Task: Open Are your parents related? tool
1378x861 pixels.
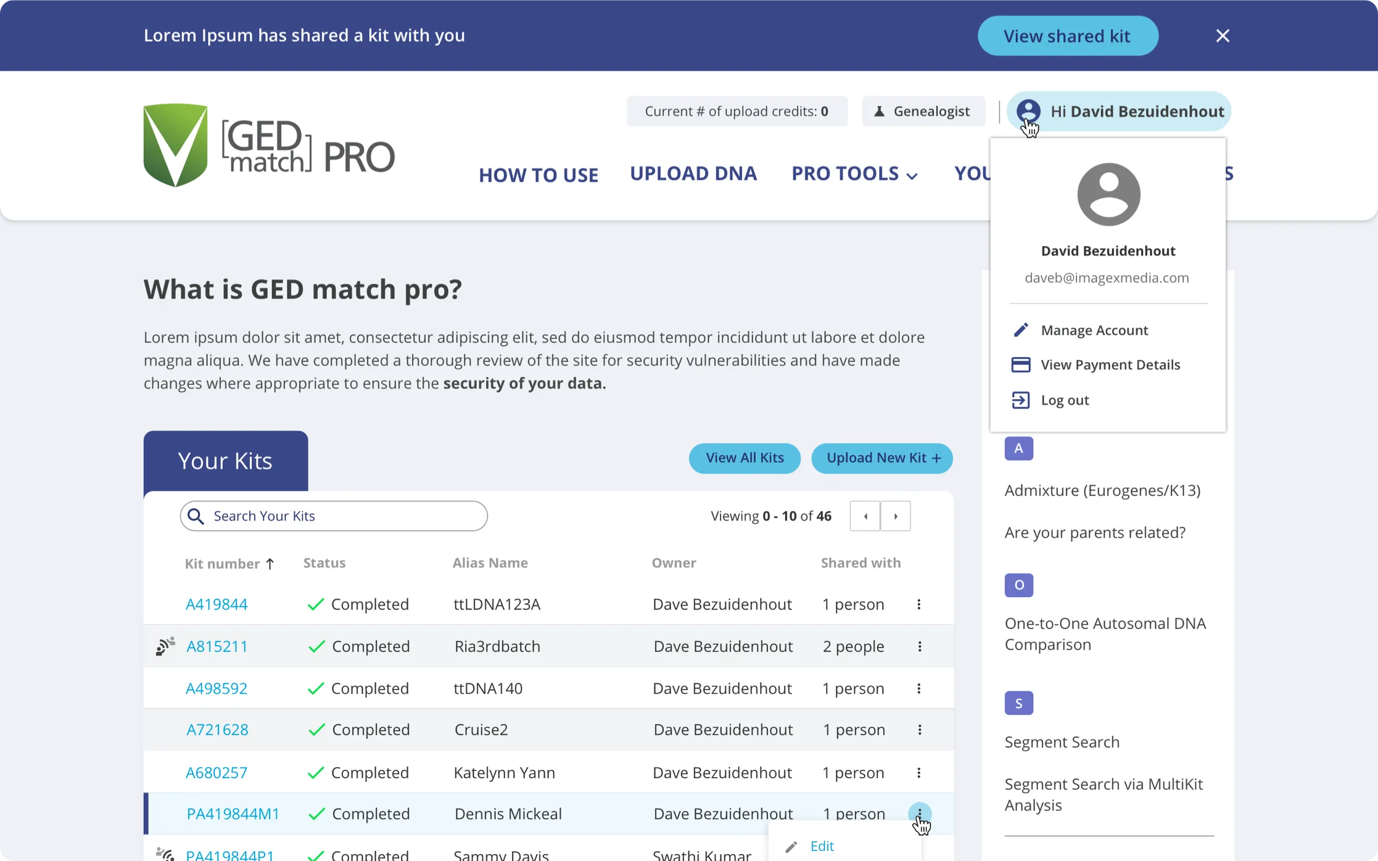Action: 1095,532
